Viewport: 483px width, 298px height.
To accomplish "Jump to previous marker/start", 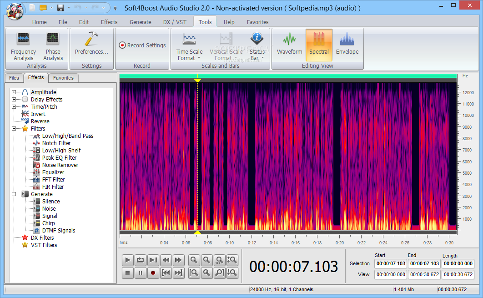I will [x=166, y=273].
